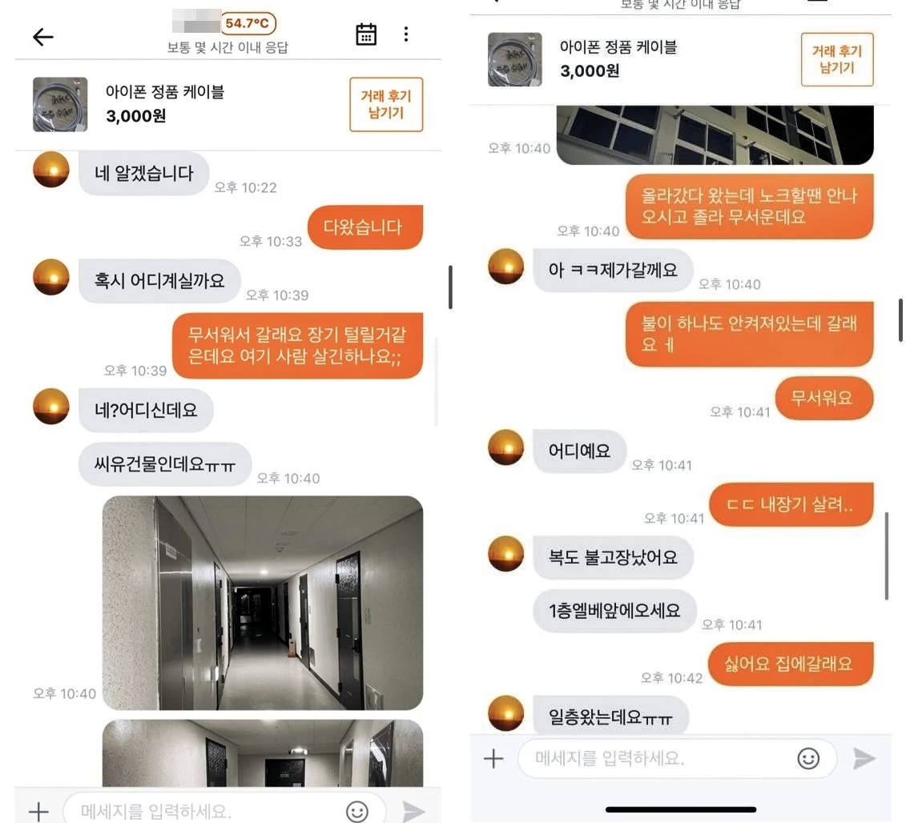Tap the 54.7°C manner temperature badge
906x823 pixels.
(248, 23)
